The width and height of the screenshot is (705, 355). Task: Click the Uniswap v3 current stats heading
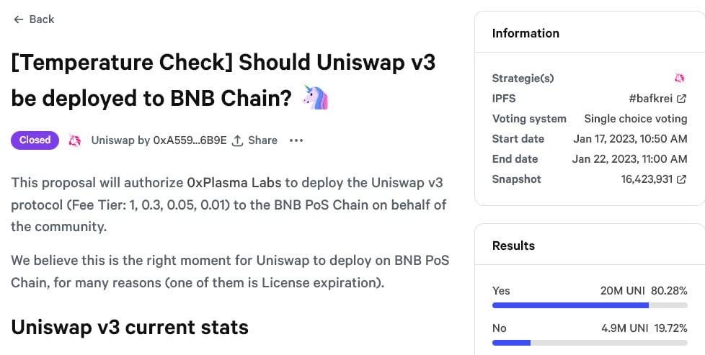click(130, 327)
